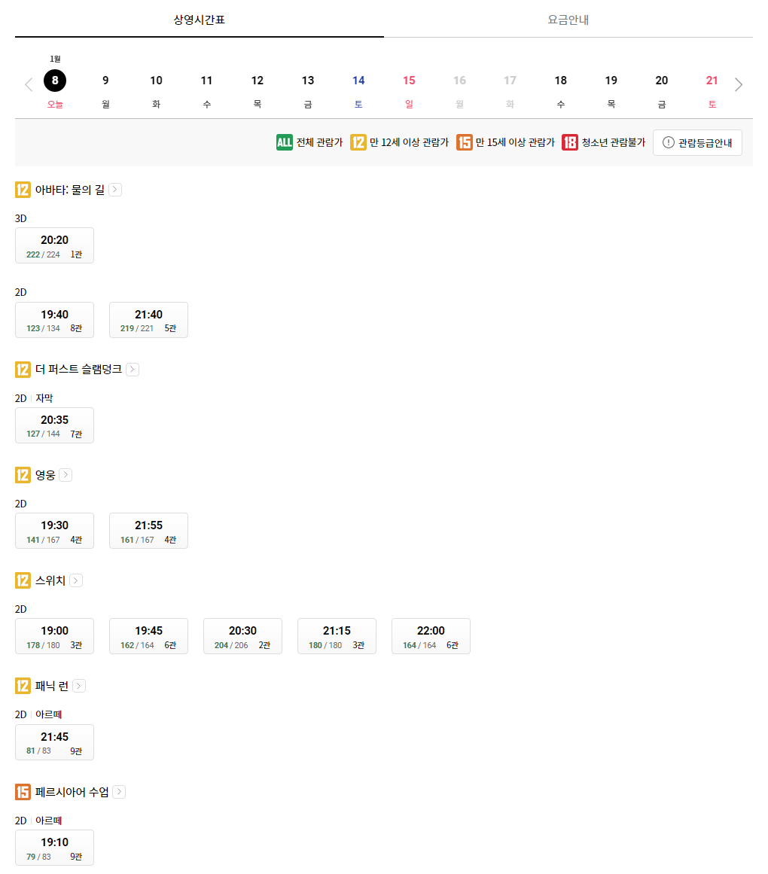Expand 스위치 movie details chevron
This screenshot has width=768, height=874.
click(x=76, y=580)
